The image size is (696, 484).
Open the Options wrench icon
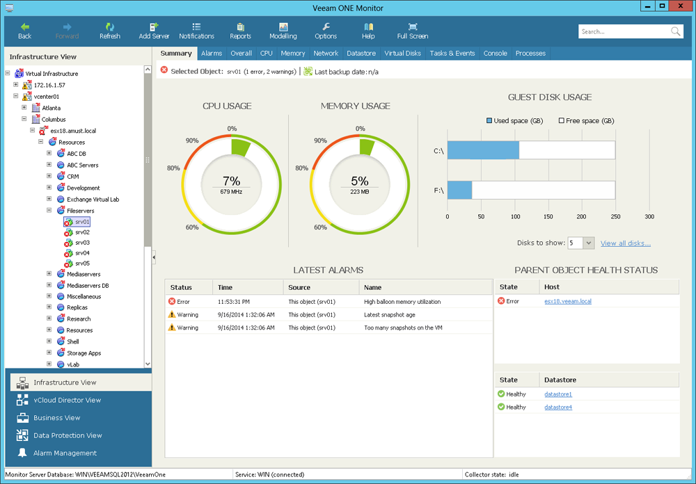click(326, 27)
